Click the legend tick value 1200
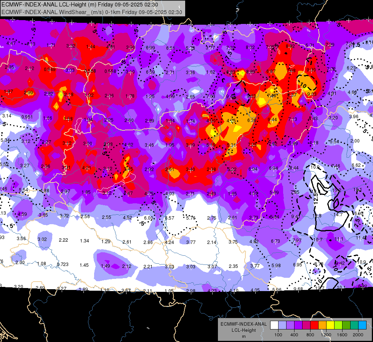This screenshot has width=373, height=342. click(x=326, y=335)
